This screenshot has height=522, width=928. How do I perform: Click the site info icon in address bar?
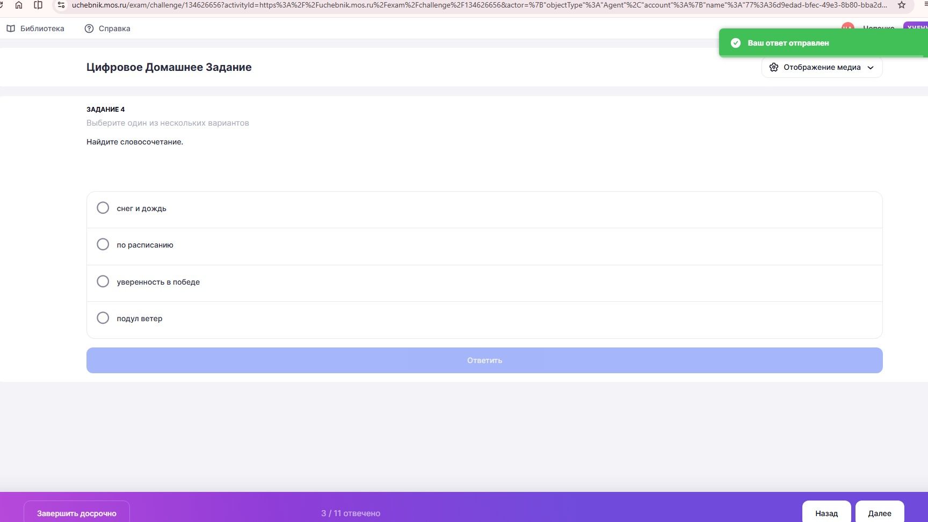pos(61,5)
